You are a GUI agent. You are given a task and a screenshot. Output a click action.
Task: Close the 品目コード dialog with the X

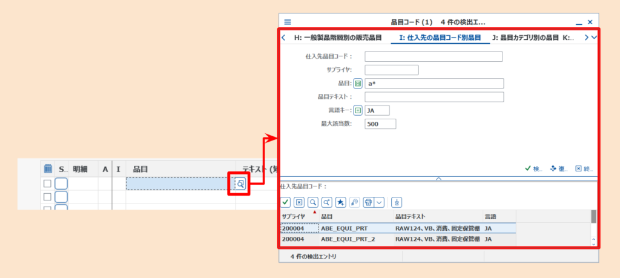point(590,22)
